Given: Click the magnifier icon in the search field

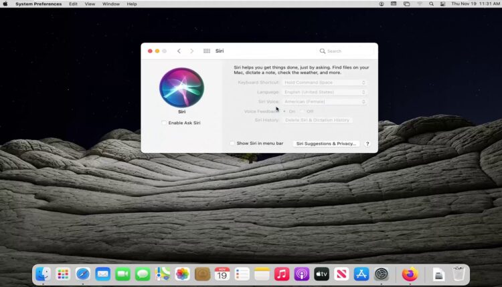Looking at the screenshot, I should click(323, 51).
